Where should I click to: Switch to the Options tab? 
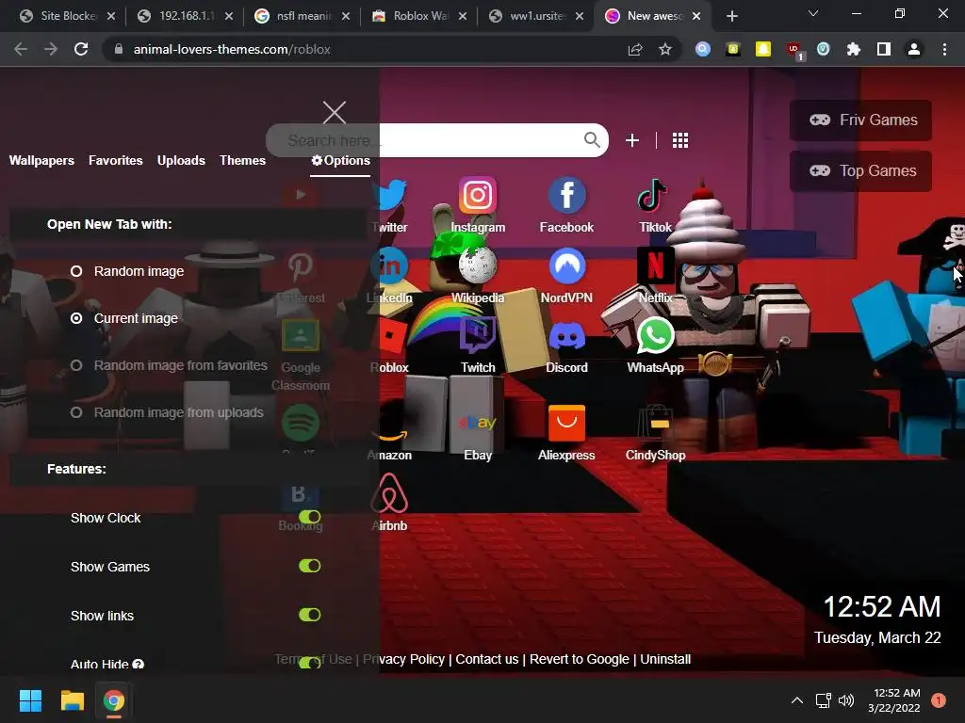[340, 160]
